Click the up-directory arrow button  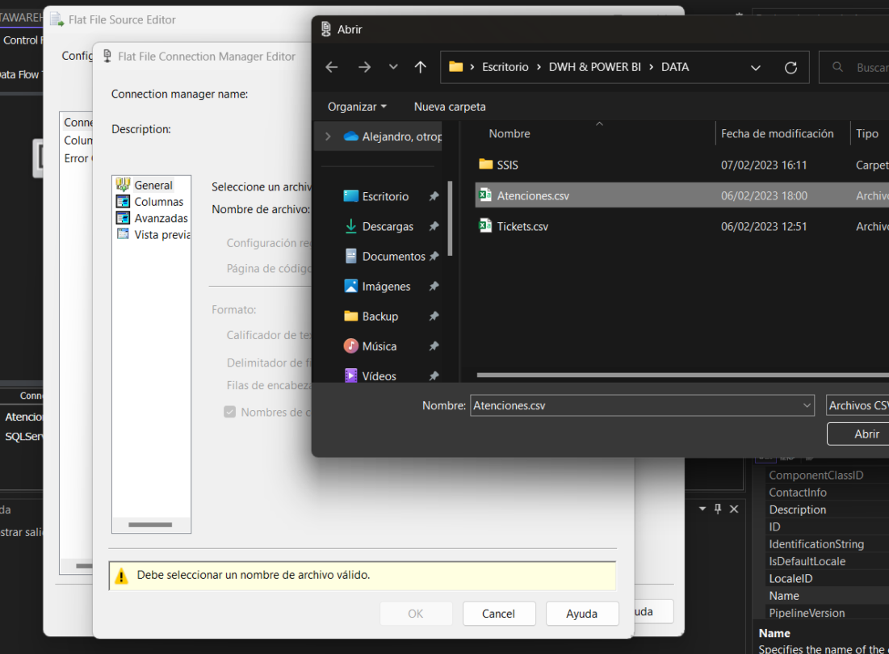(x=420, y=68)
